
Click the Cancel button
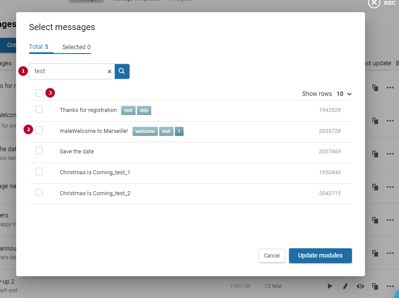click(x=272, y=256)
